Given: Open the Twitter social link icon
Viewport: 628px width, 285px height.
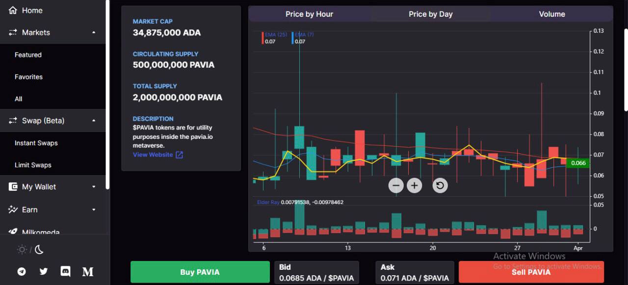Looking at the screenshot, I should tap(44, 271).
